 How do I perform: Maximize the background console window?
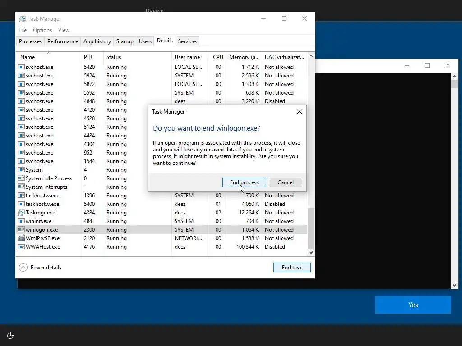click(x=427, y=65)
